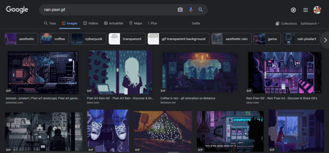Select gif transparent background chip
This screenshot has width=329, height=153.
pyautogui.click(x=178, y=39)
